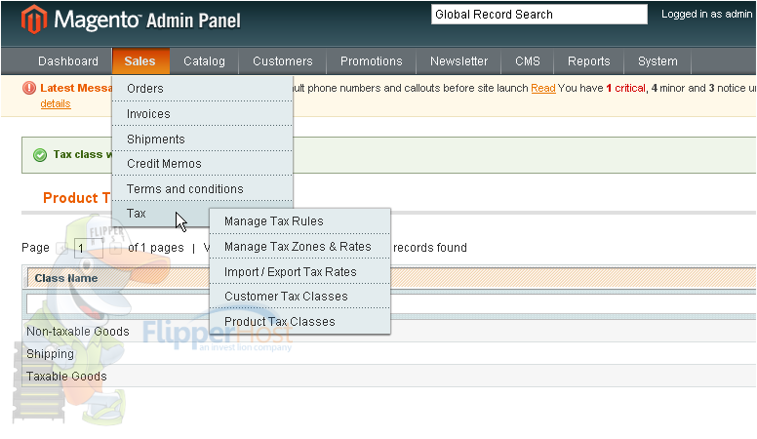
Task: Open the Catalog menu
Action: [204, 61]
